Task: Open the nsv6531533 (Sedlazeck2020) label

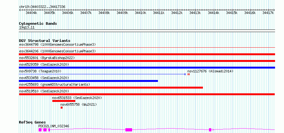Action: point(77,98)
